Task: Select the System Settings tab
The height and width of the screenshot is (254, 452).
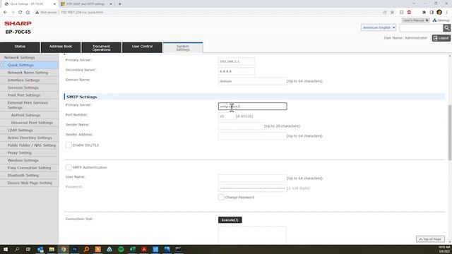Action: (183, 48)
